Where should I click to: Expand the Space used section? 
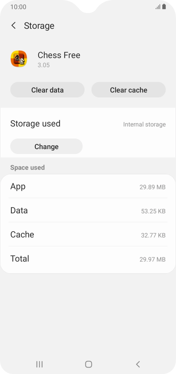pyautogui.click(x=28, y=167)
